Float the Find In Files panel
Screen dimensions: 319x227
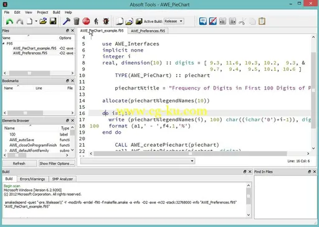(310, 172)
